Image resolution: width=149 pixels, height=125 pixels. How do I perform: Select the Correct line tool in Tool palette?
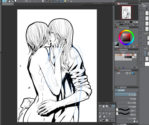pos(113,120)
